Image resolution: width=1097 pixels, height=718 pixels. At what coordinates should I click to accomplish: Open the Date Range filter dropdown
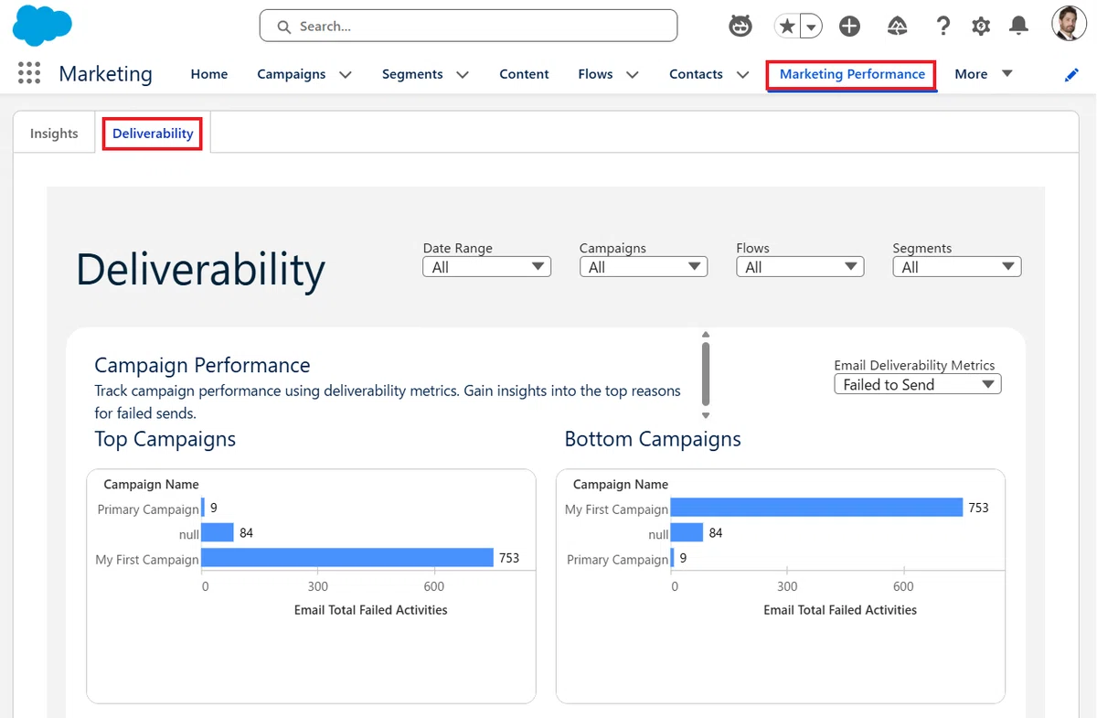(487, 267)
